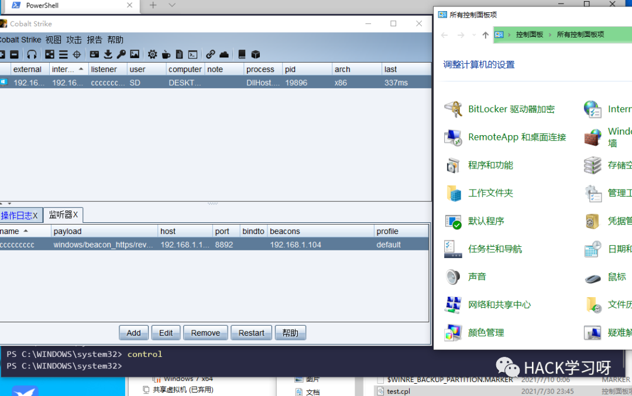This screenshot has width=632, height=396.
Task: Click the gear icon to generate Windows executable
Action: (152, 54)
